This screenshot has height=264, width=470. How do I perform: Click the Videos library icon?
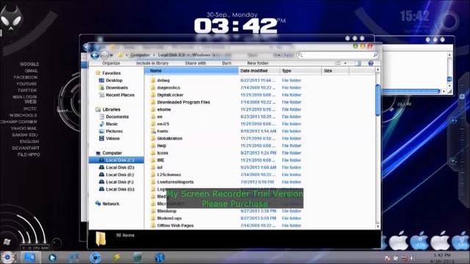pos(101,139)
